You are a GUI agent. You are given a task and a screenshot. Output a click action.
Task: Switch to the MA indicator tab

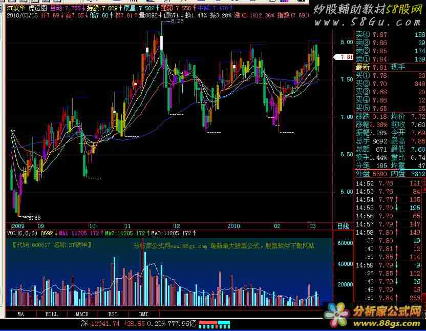[x=20, y=314]
